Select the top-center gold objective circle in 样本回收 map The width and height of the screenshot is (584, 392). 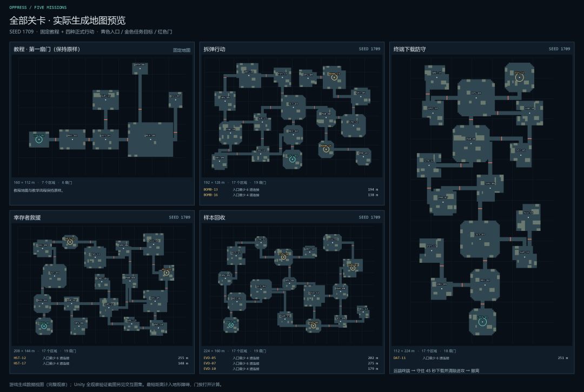(x=283, y=257)
